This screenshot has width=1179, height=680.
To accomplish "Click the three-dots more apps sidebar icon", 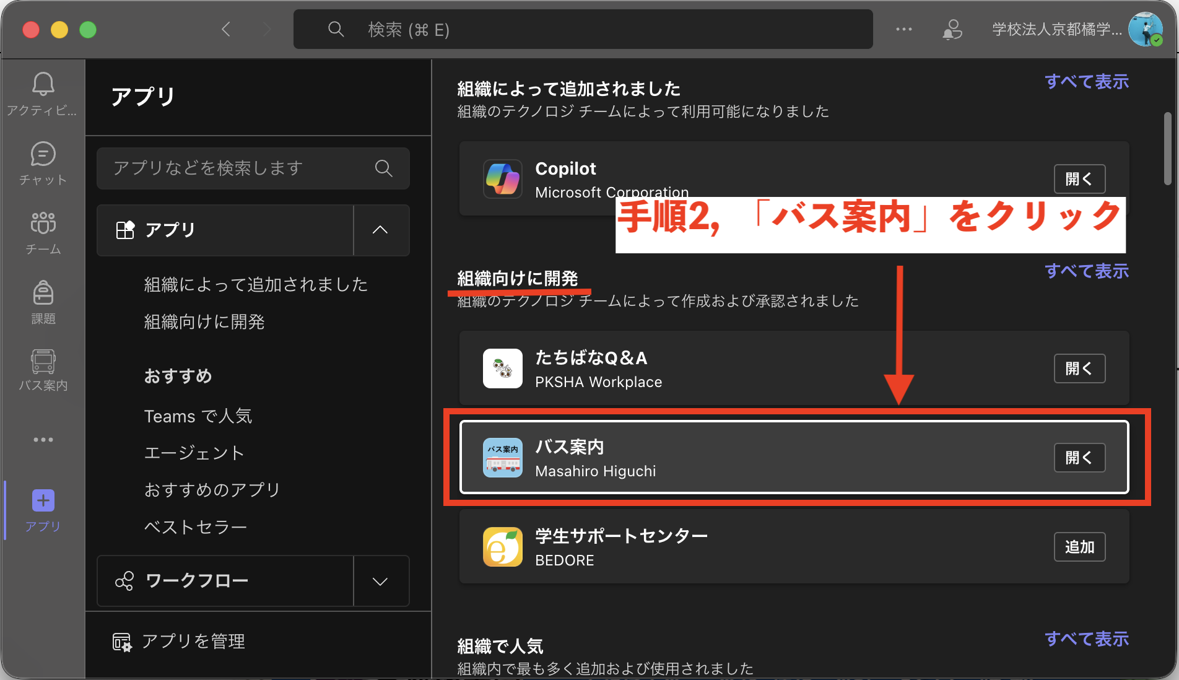I will 43,440.
